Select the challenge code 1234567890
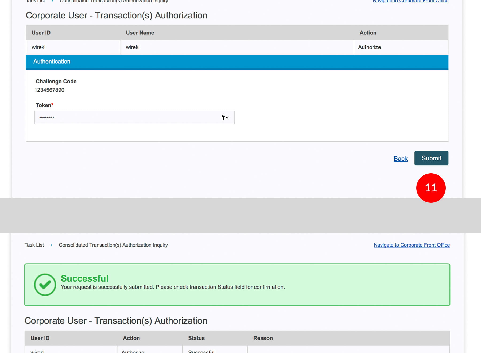Image resolution: width=481 pixels, height=353 pixels. (x=49, y=90)
